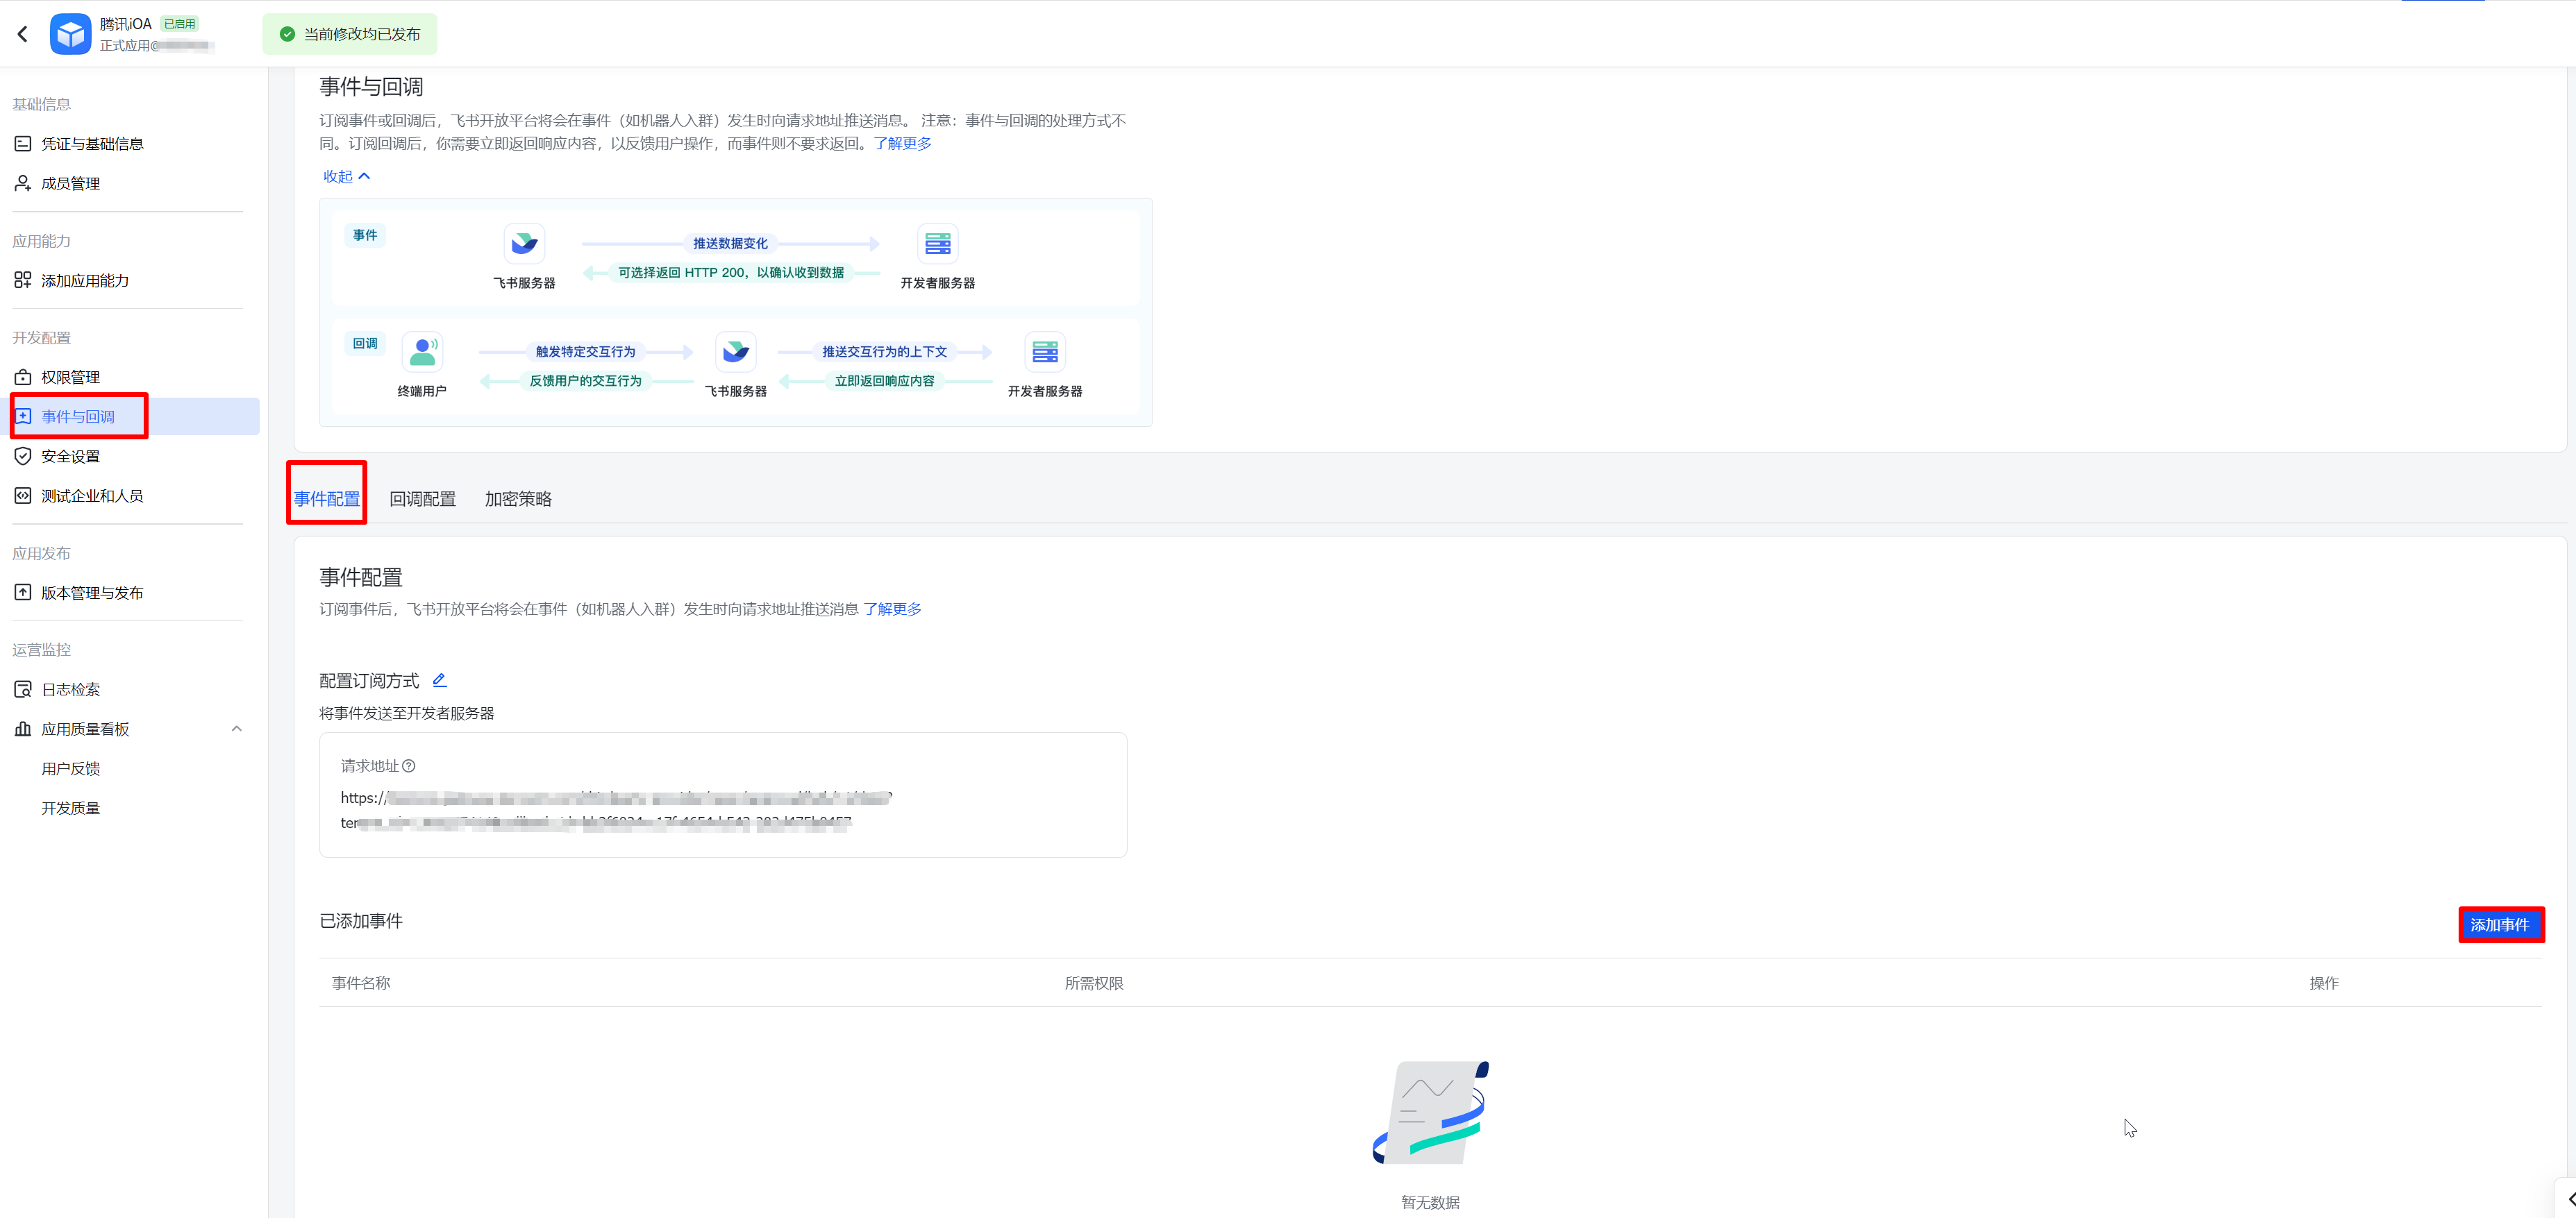Click the back arrow icon
The width and height of the screenshot is (2576, 1218).
click(22, 34)
